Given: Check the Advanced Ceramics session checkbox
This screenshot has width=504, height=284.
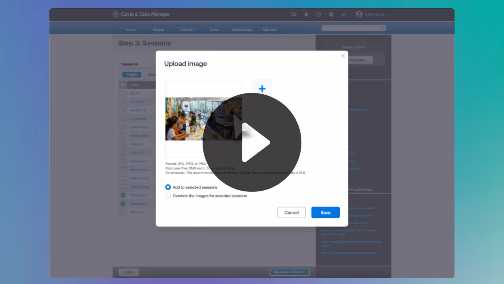Looking at the screenshot, I should pos(123,127).
